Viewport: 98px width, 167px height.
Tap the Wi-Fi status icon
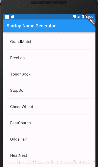(74, 17)
